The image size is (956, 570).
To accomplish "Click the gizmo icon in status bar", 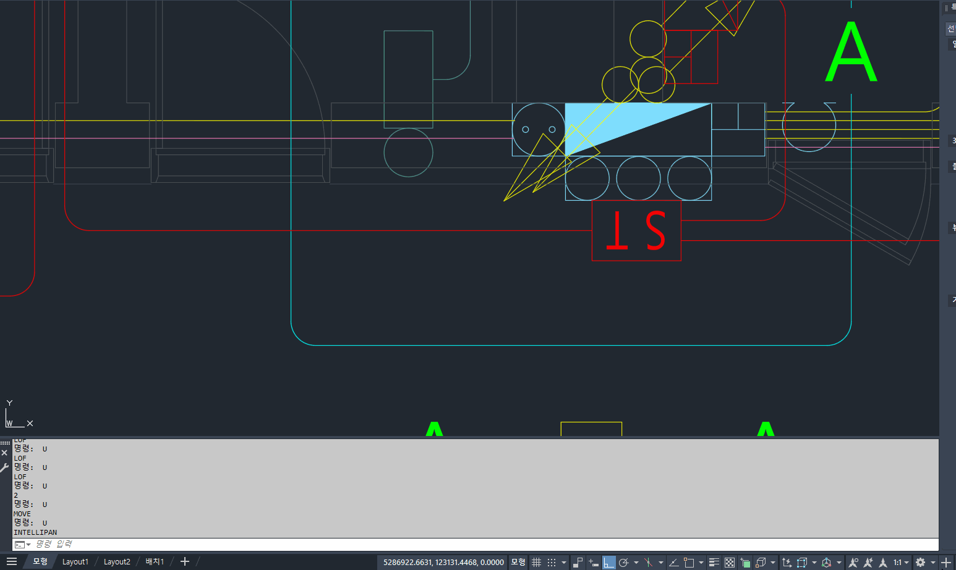I will coord(826,562).
